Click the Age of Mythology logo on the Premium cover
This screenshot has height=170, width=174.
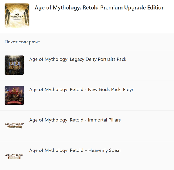tap(17, 17)
